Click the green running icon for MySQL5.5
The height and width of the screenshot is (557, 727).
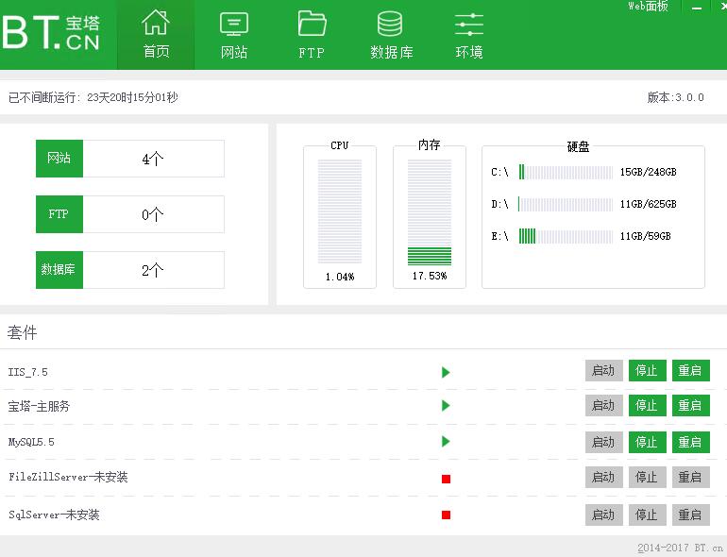coord(446,441)
